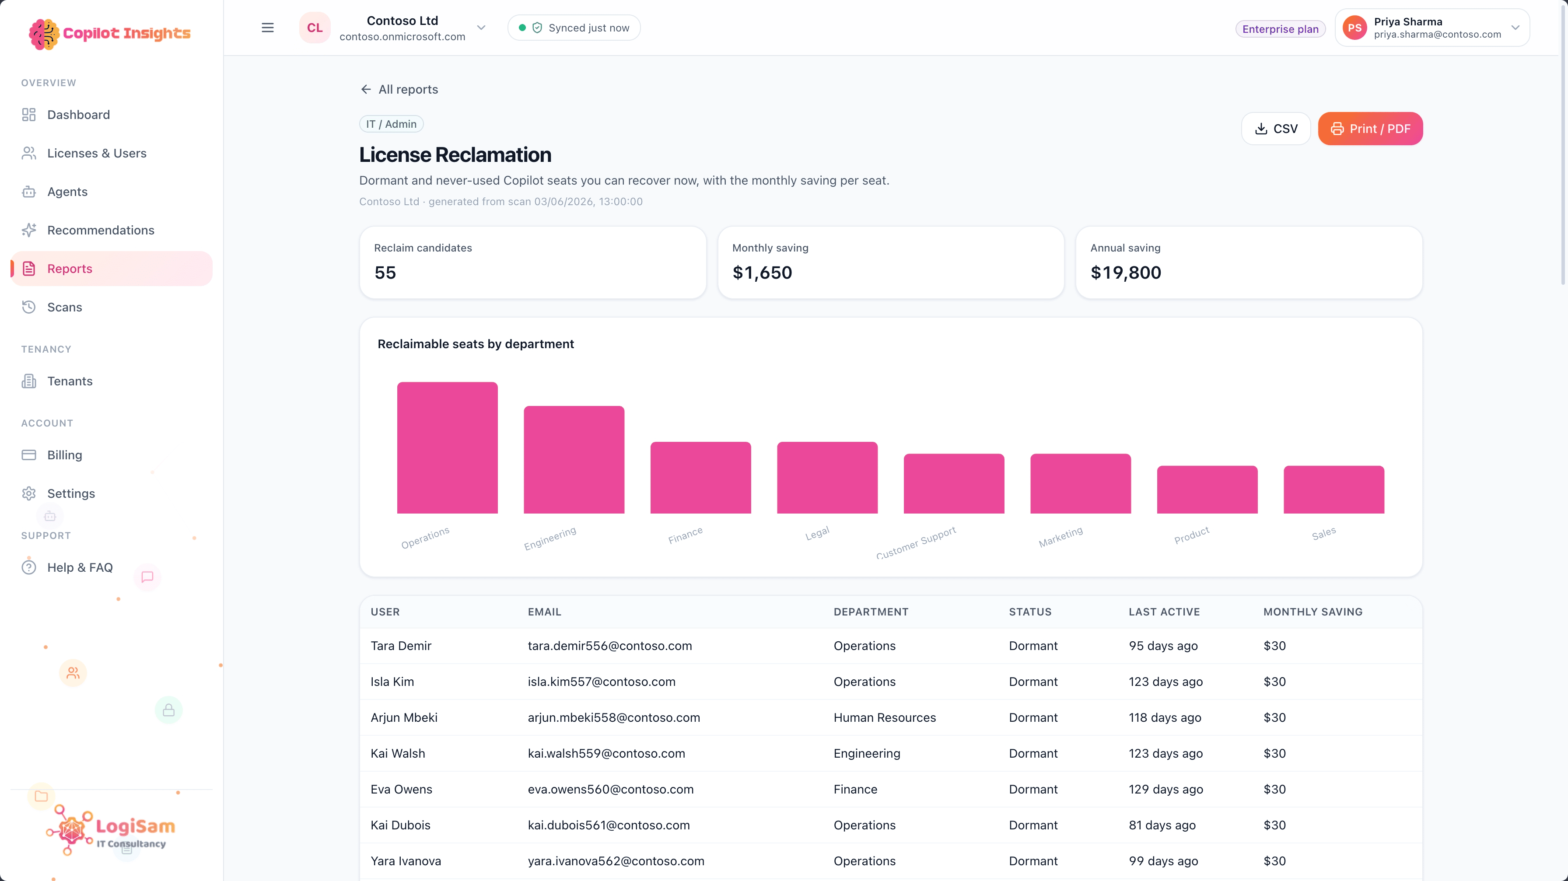The height and width of the screenshot is (881, 1568).
Task: Click the USER column header
Action: [x=385, y=612]
